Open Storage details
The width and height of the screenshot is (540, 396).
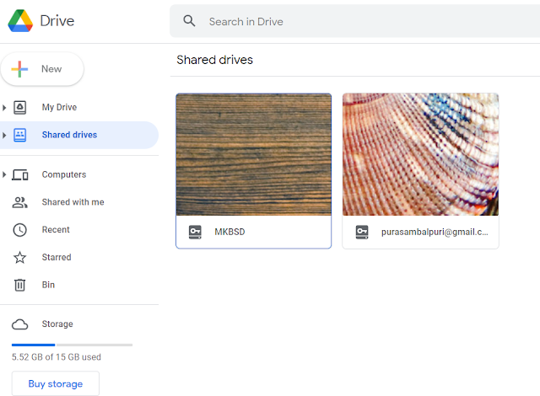tap(57, 324)
